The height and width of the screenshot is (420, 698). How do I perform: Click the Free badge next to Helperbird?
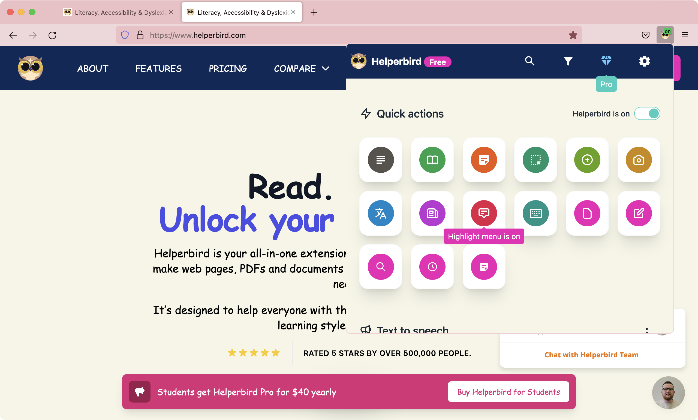click(437, 62)
